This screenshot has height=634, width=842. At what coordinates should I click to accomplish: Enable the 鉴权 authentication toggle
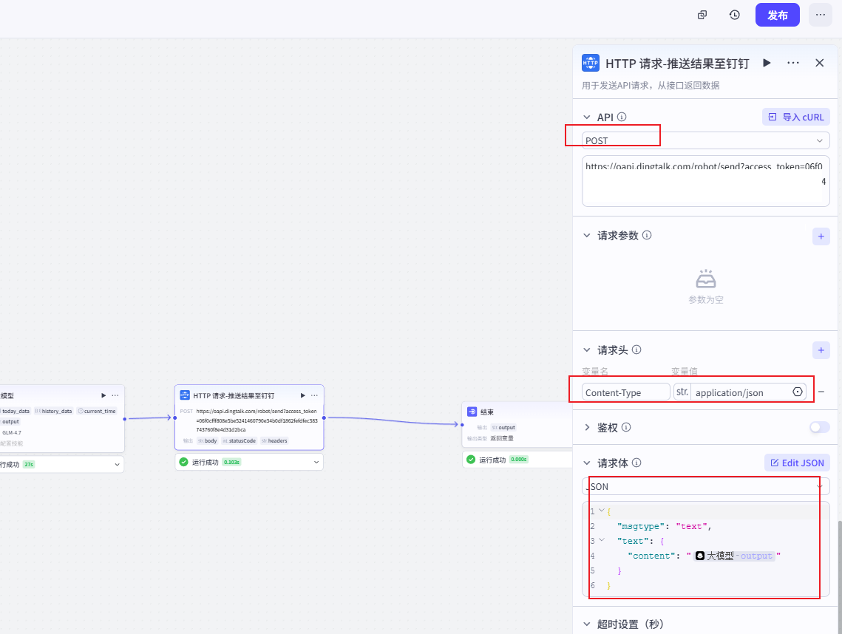coord(819,427)
